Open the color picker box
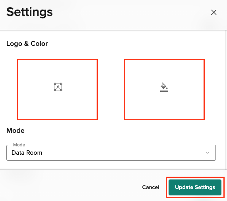Viewport: 227px width, 201px height. [x=164, y=89]
